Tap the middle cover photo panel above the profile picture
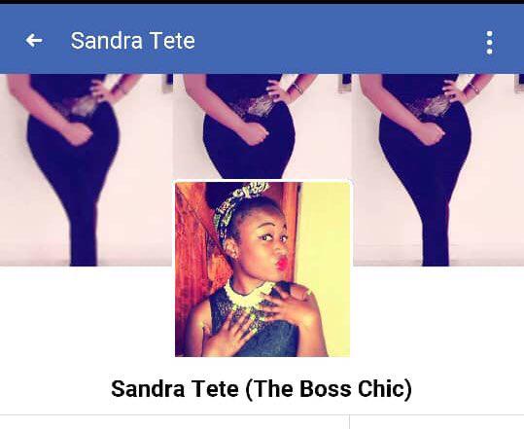Viewport: 524px width, 429px height. (x=262, y=126)
